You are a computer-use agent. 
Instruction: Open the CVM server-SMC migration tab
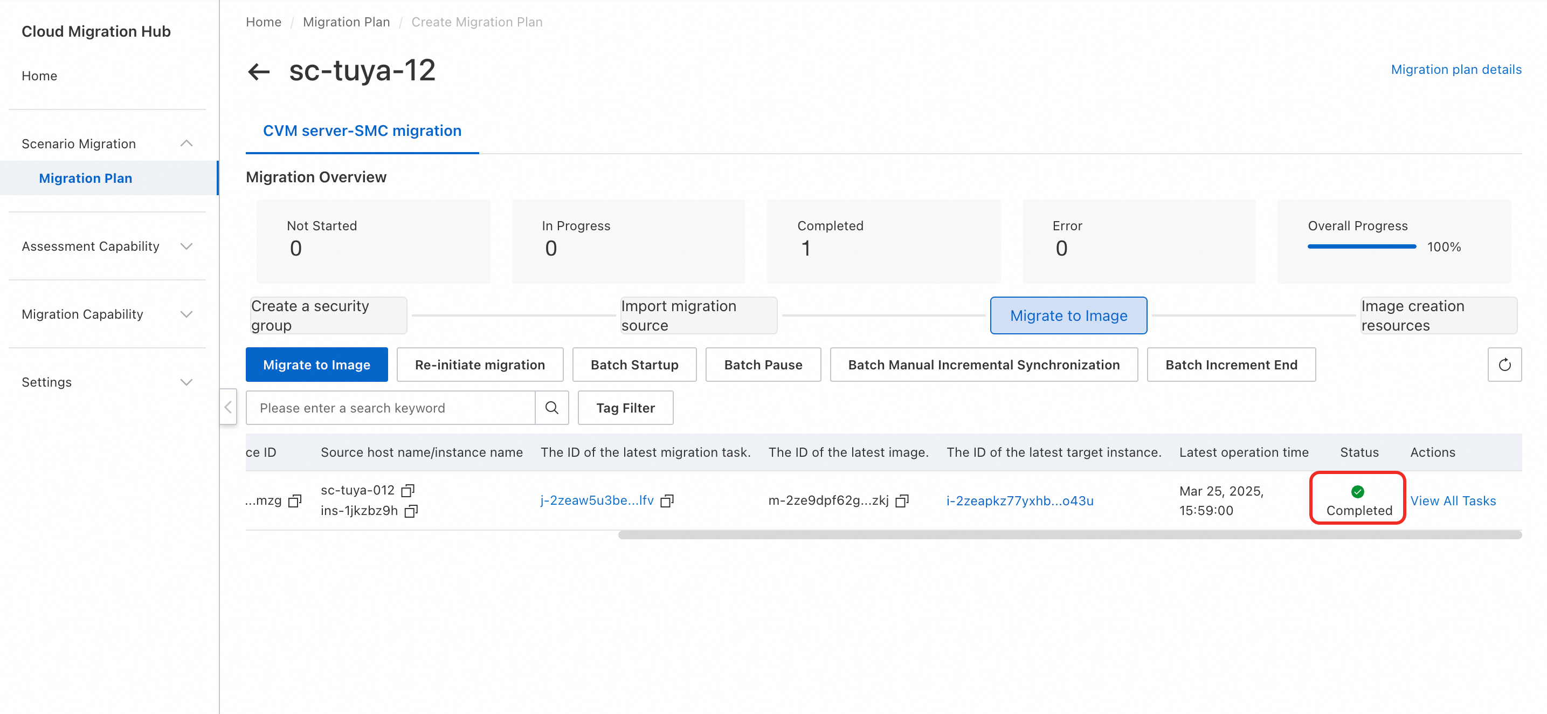[x=362, y=131]
